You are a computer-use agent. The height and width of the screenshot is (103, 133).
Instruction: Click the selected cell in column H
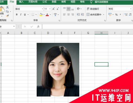[102, 64]
